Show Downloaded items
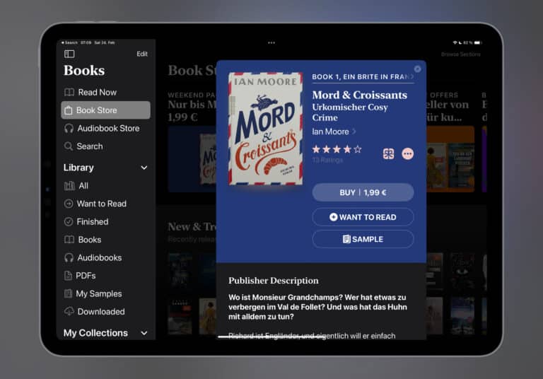 pos(100,312)
